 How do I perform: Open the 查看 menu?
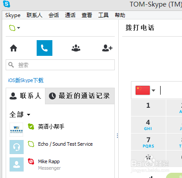point(87,15)
